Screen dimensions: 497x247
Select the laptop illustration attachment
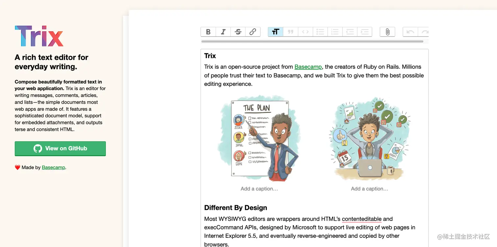tap(369, 138)
